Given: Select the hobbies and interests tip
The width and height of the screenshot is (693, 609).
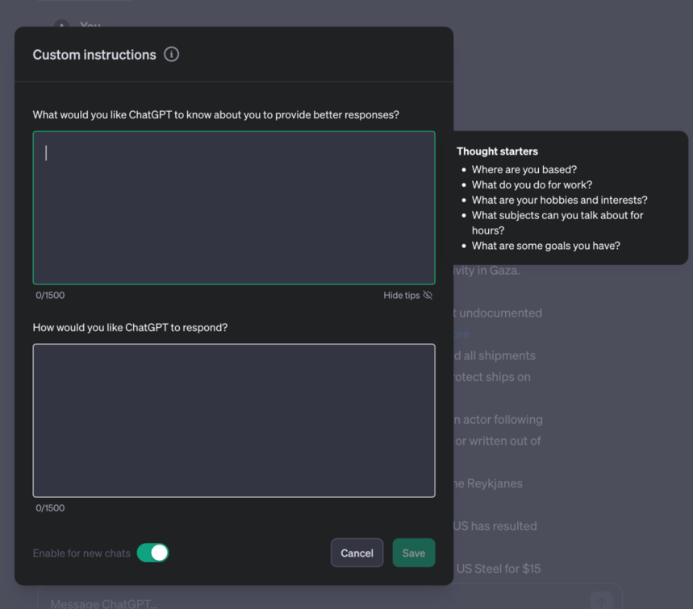Looking at the screenshot, I should tap(560, 200).
